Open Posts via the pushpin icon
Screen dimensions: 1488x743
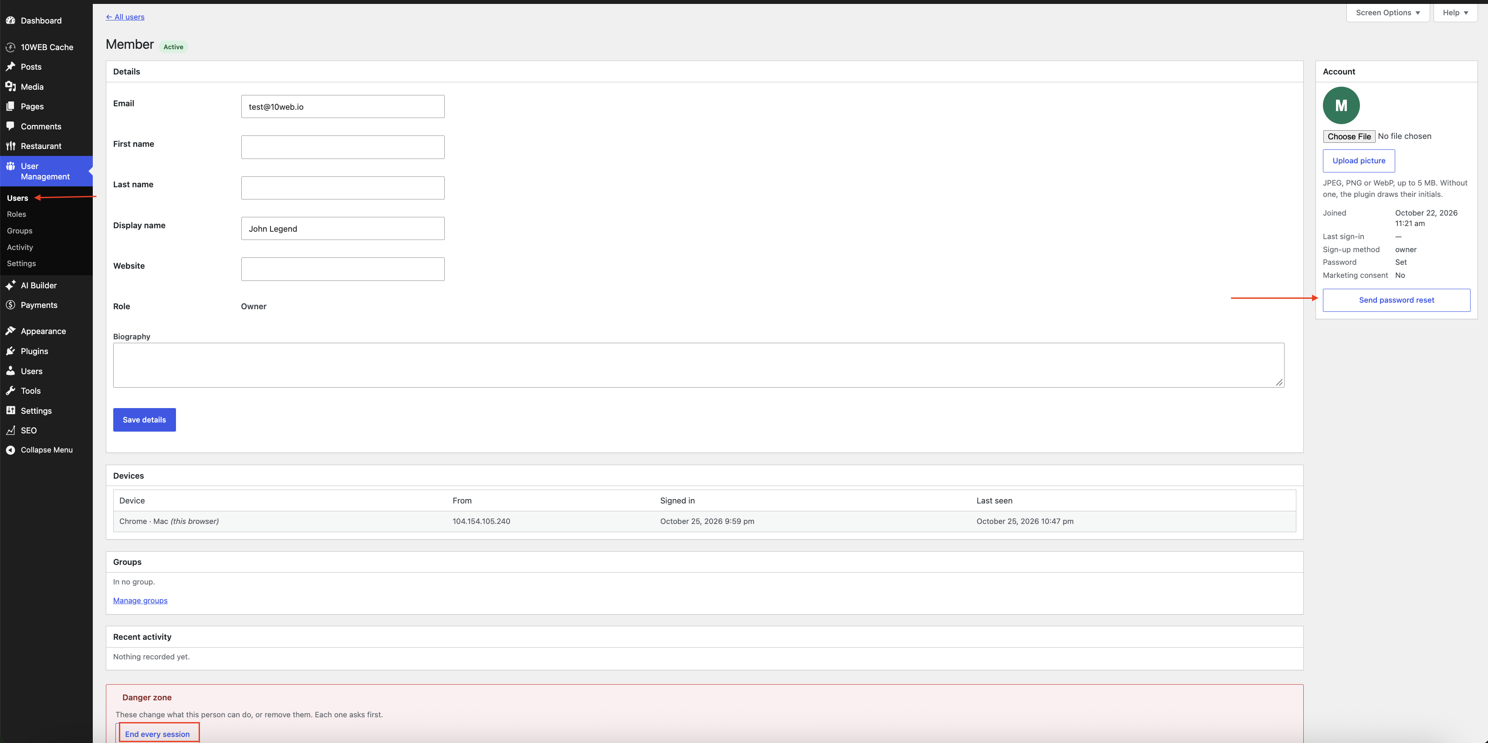[10, 67]
